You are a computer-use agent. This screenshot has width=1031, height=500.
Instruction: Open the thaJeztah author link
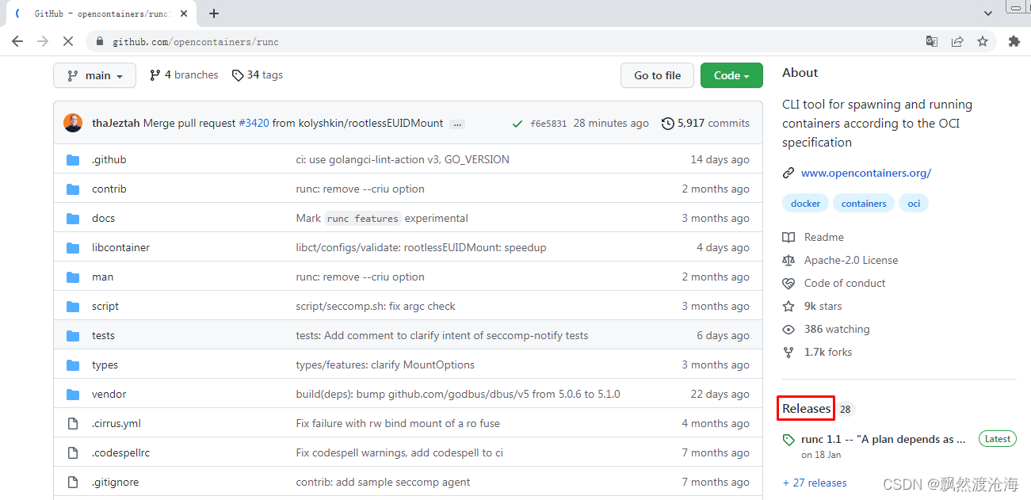tap(116, 123)
